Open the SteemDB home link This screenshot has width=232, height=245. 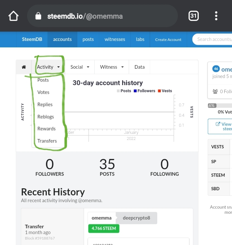point(32,39)
